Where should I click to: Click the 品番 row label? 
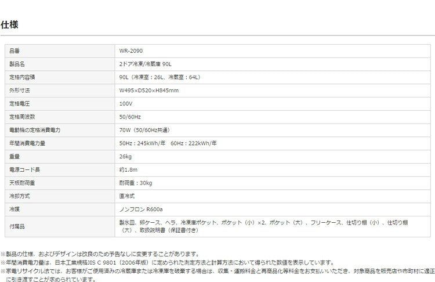click(x=16, y=50)
